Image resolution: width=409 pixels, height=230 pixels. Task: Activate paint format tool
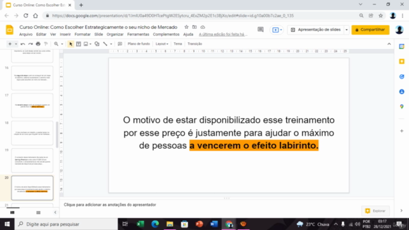point(45,44)
